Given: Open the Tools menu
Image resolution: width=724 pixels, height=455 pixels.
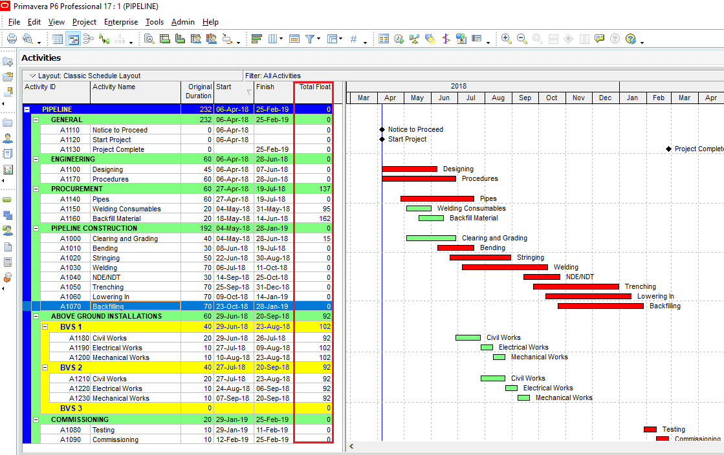Looking at the screenshot, I should click(x=154, y=22).
